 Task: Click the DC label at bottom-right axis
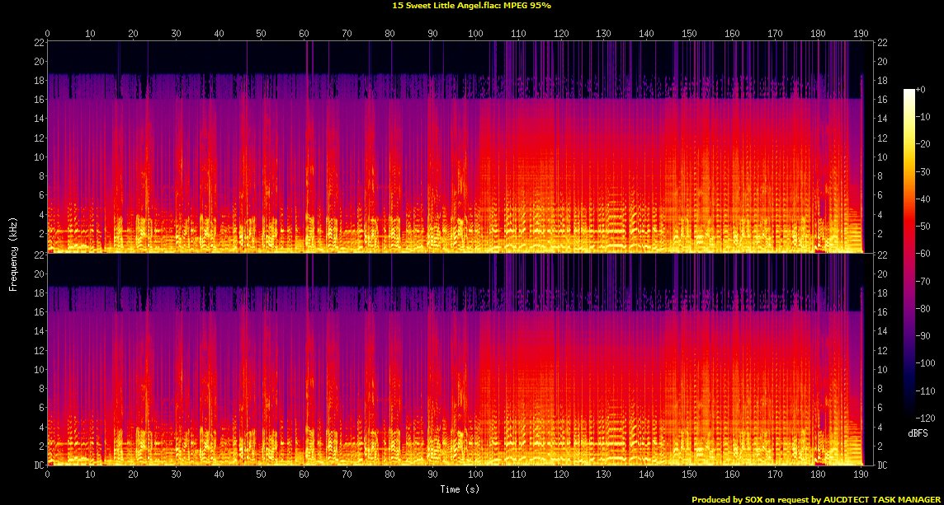click(883, 465)
